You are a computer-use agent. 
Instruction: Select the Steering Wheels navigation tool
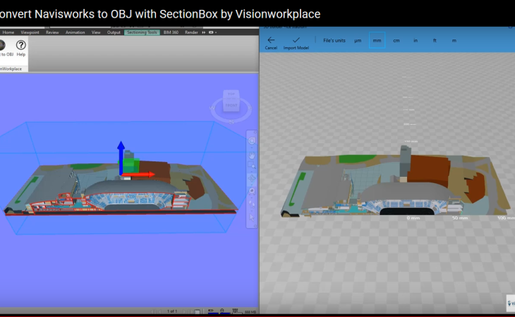[252, 141]
